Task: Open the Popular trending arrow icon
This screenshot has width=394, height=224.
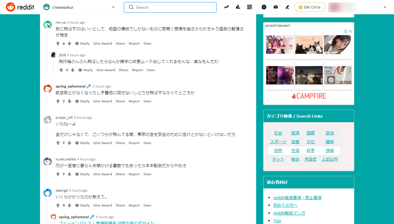Action: (226, 7)
